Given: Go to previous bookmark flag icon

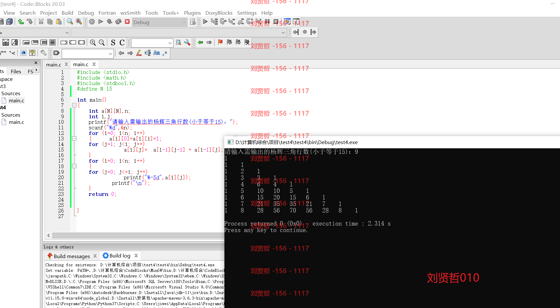Looking at the screenshot, I should tap(229, 42).
